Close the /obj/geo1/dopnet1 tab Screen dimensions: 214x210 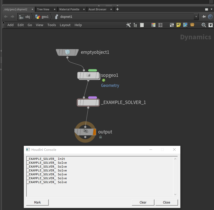[32, 9]
